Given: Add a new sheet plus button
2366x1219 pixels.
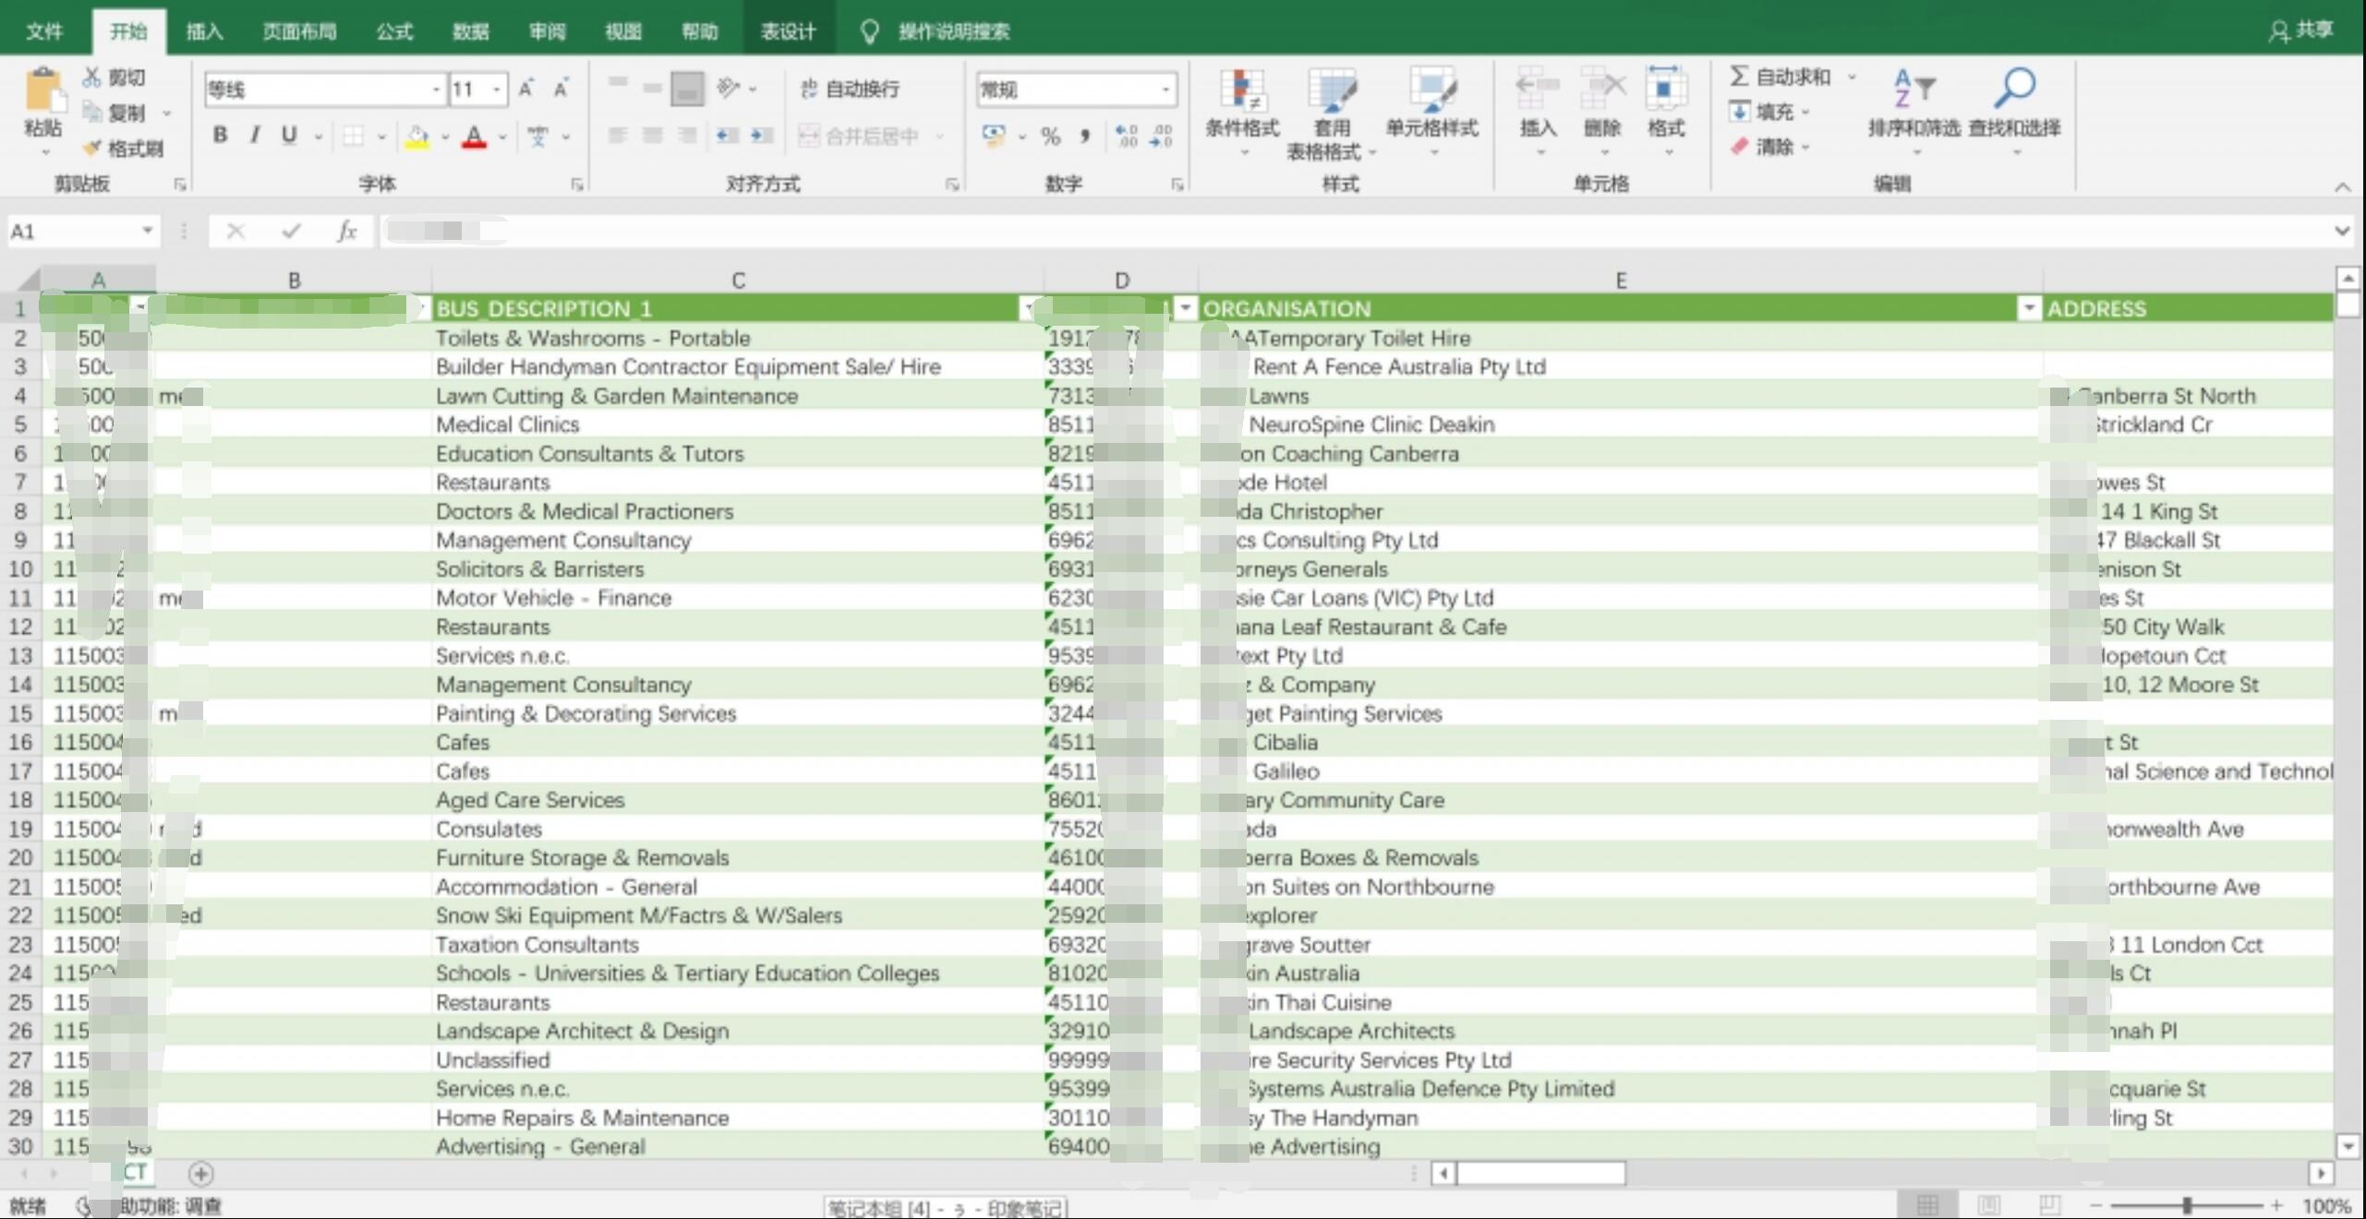Looking at the screenshot, I should [x=200, y=1173].
